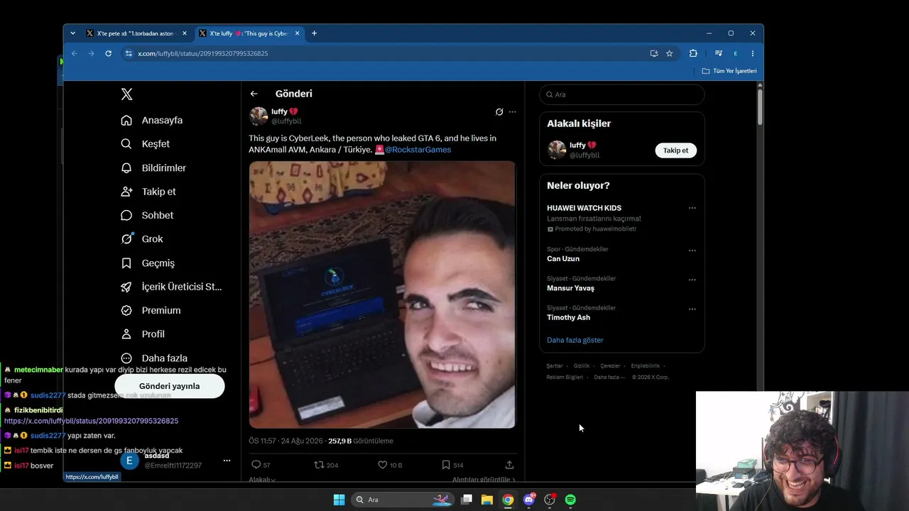
Task: Click the Gönderi yayınla button
Action: pos(170,386)
